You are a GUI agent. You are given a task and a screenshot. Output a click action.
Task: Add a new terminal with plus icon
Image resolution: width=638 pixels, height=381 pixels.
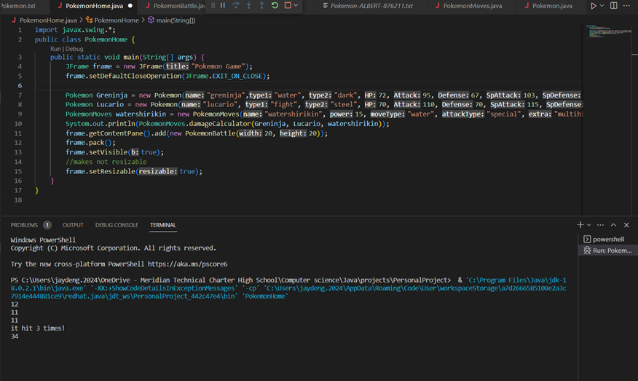[x=580, y=225]
